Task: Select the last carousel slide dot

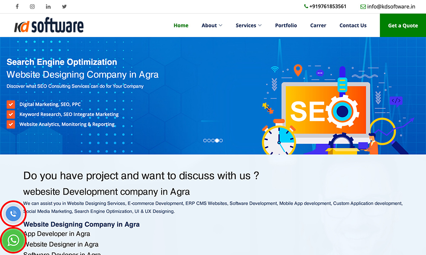Action: [x=221, y=140]
